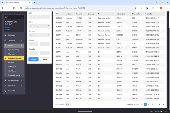Screen dimensions: 170x113
Task: Expand the My account submenu arrow
Action: pyautogui.click(x=22, y=85)
